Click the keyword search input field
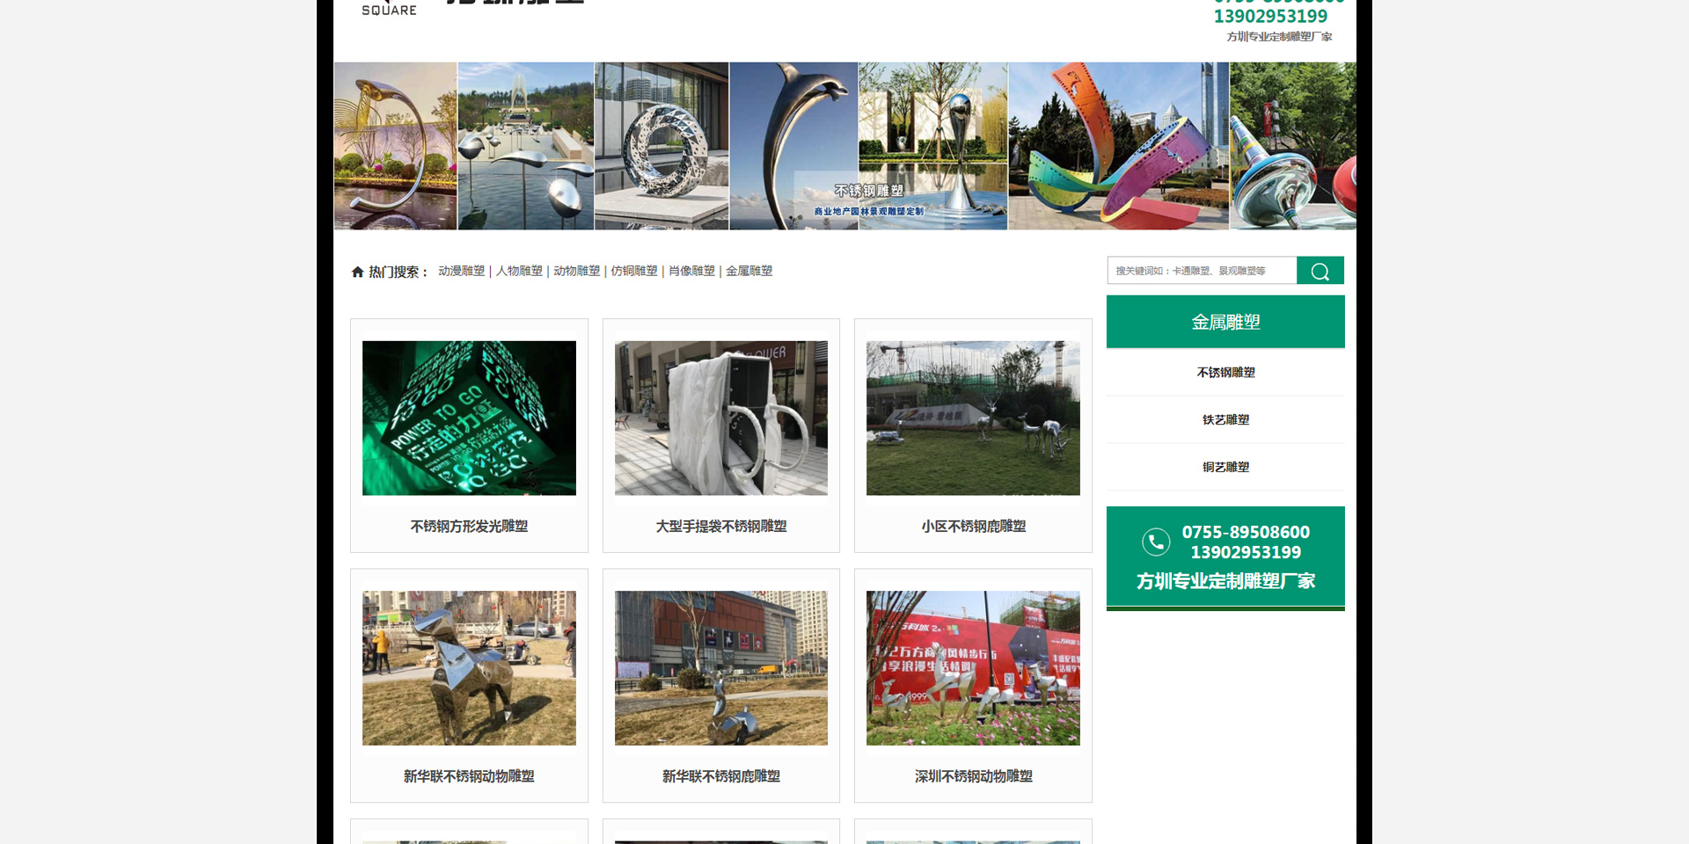The height and width of the screenshot is (844, 1689). (x=1202, y=271)
